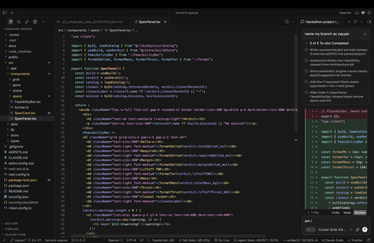Click 'specs' in the breadcrumb

point(95,30)
